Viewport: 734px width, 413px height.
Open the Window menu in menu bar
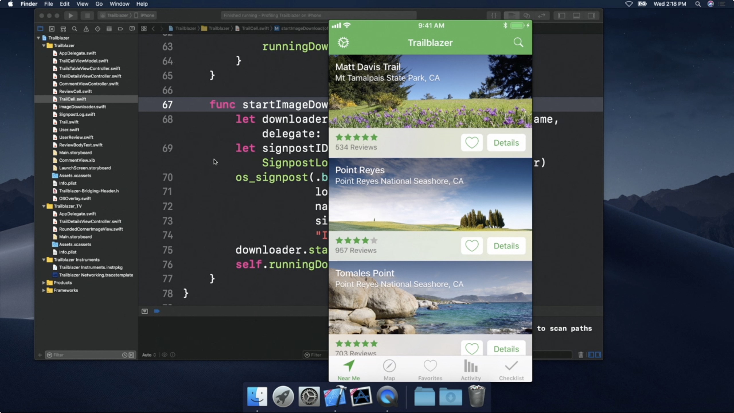pos(119,4)
